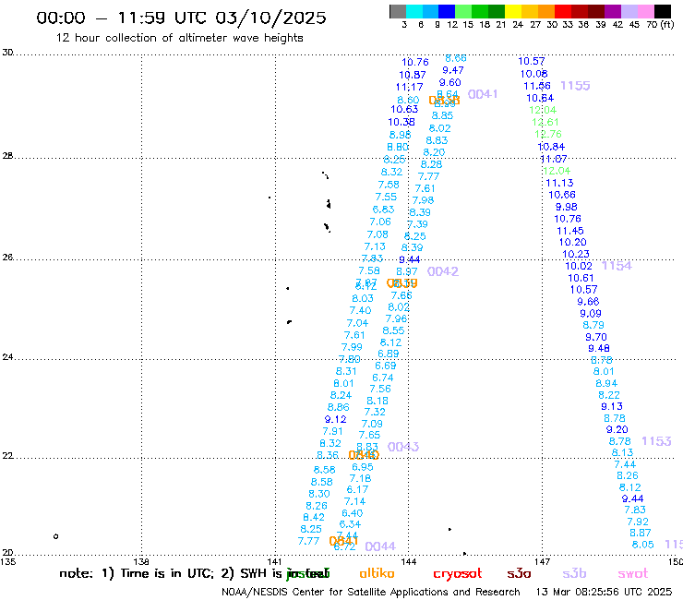683x600 pixels.
Task: Click the 'cryosat' legend label
Action: click(458, 573)
